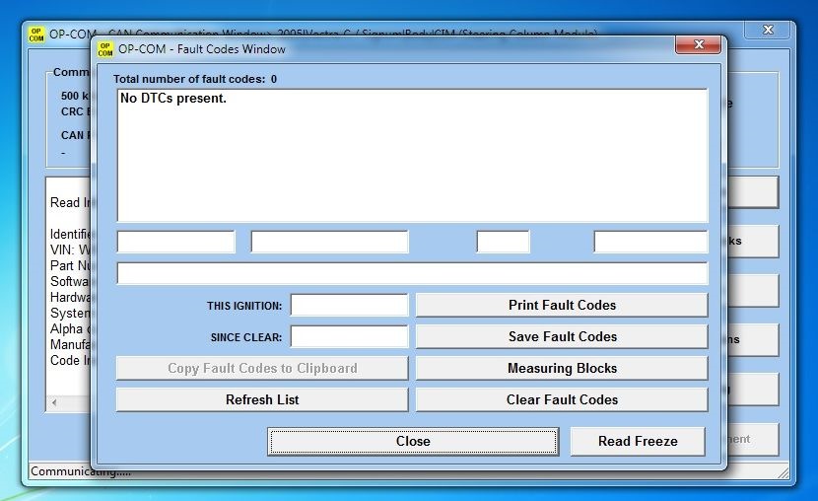Image resolution: width=818 pixels, height=501 pixels.
Task: Read Freeze frame data
Action: tap(638, 442)
